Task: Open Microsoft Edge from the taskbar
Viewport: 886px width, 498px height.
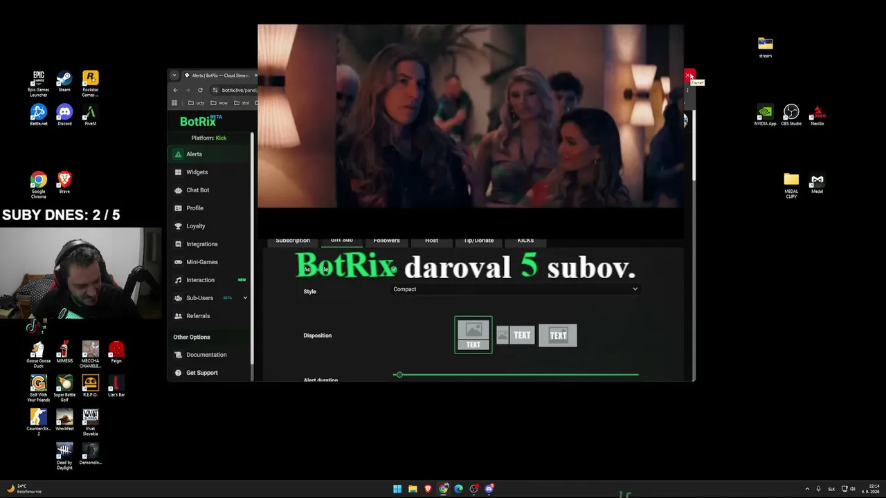Action: pyautogui.click(x=458, y=489)
